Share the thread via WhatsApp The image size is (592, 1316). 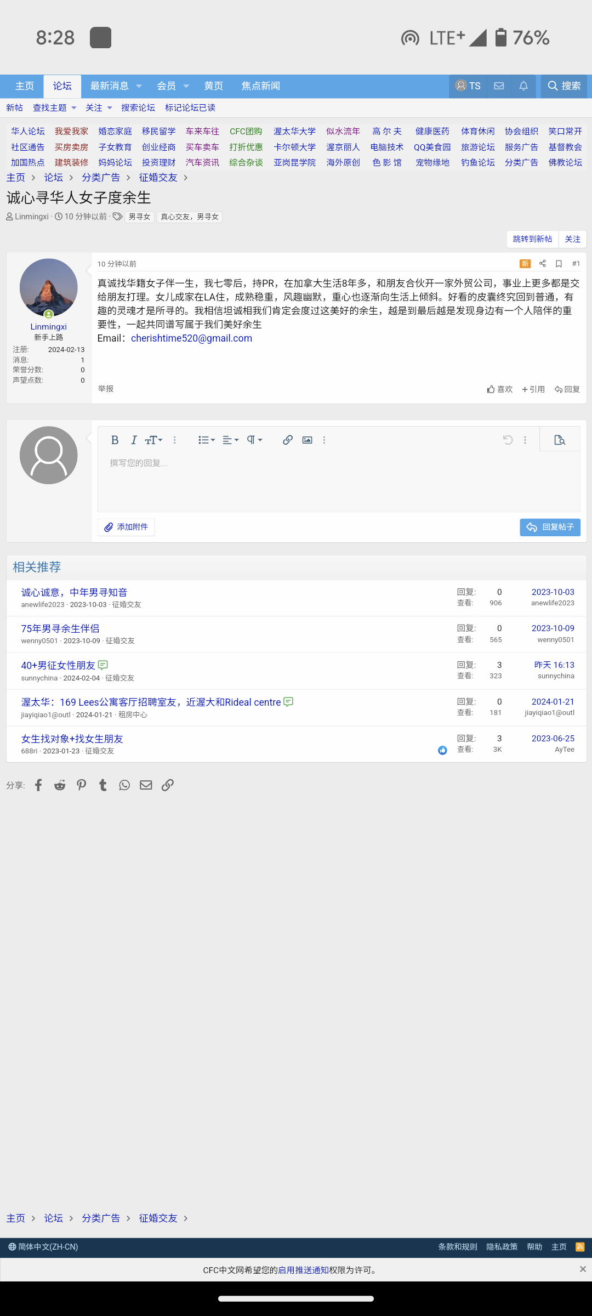pos(124,785)
